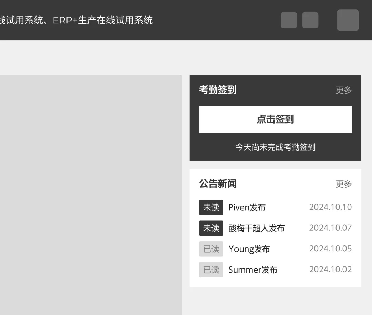Click the 已读 badge beside Summer发布
The image size is (372, 315).
click(x=211, y=270)
